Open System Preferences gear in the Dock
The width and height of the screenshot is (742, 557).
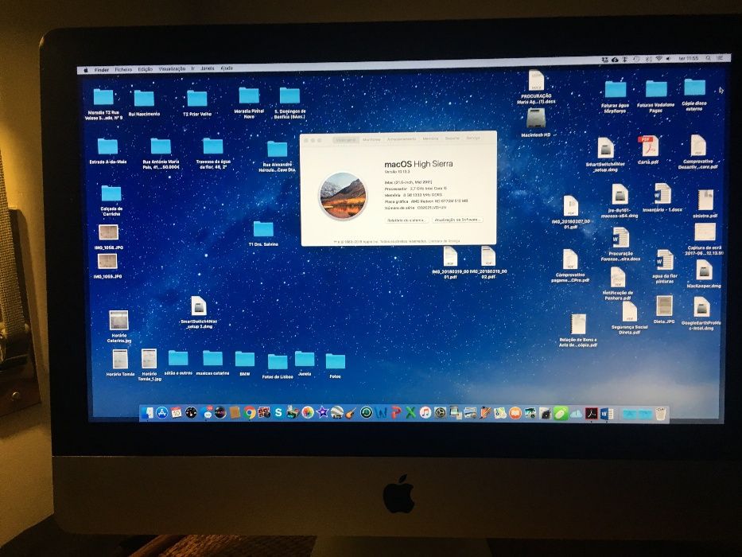point(440,413)
